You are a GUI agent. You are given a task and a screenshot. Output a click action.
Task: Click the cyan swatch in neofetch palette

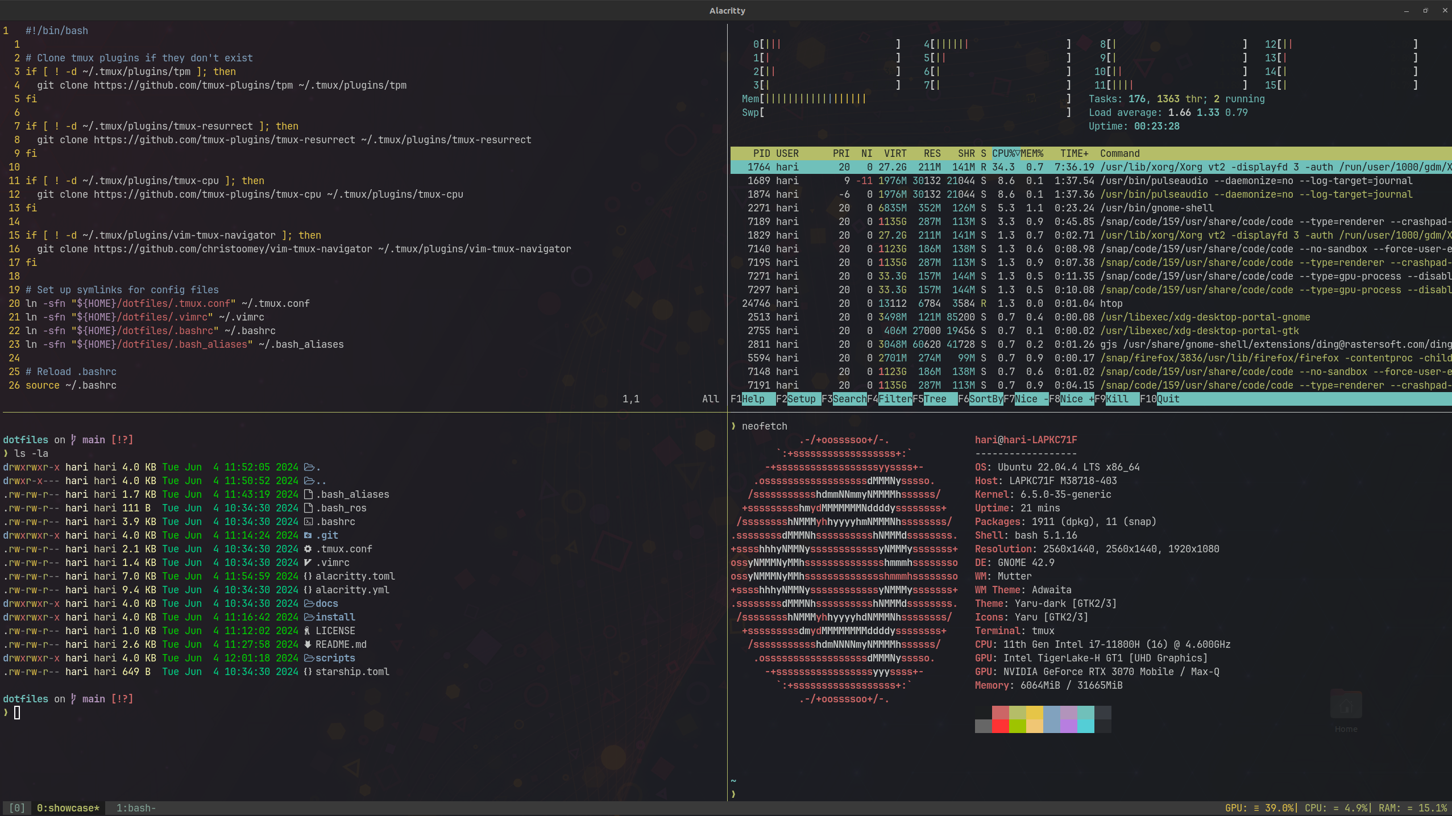click(x=1086, y=726)
